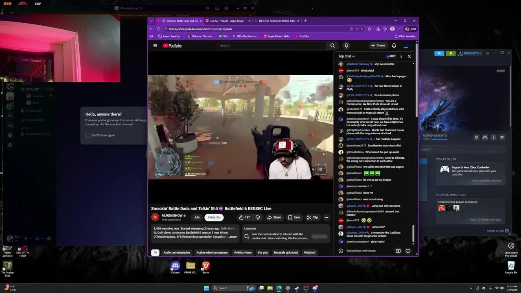Click the Subscribe button
This screenshot has height=293, width=521.
click(214, 217)
